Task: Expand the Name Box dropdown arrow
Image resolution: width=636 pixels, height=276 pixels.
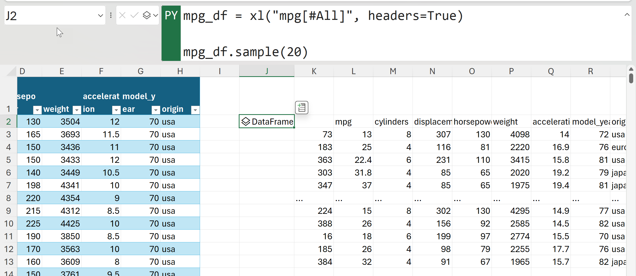Action: pyautogui.click(x=100, y=16)
